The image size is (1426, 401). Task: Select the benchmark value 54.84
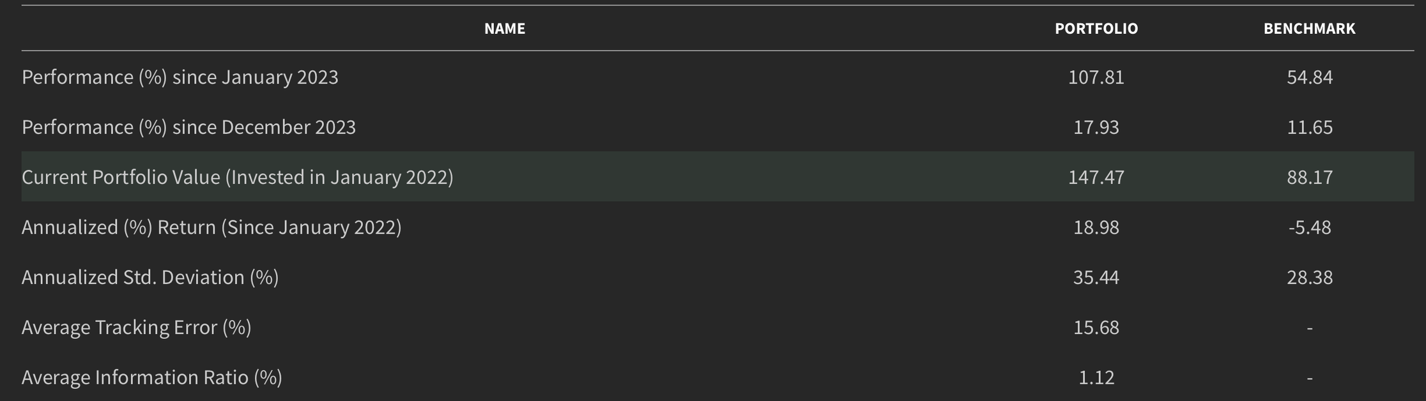(x=1310, y=77)
